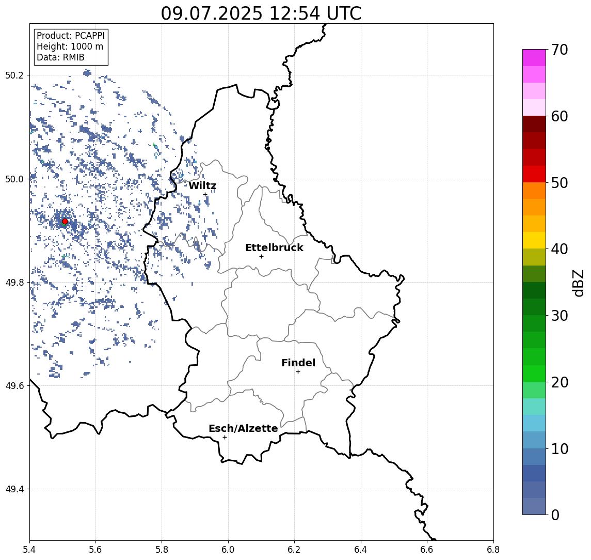Click the 5.8 longitude axis label
This screenshot has width=591, height=560.
(162, 550)
